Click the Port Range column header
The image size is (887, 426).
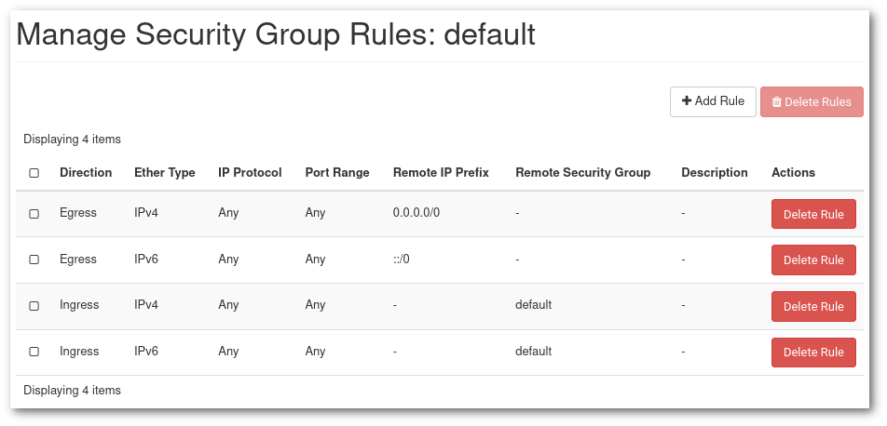[x=337, y=173]
